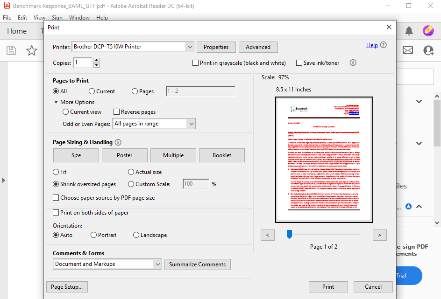This screenshot has height=299, width=441.
Task: Click the Page Sizing & Handling info icon
Action: pyautogui.click(x=119, y=142)
